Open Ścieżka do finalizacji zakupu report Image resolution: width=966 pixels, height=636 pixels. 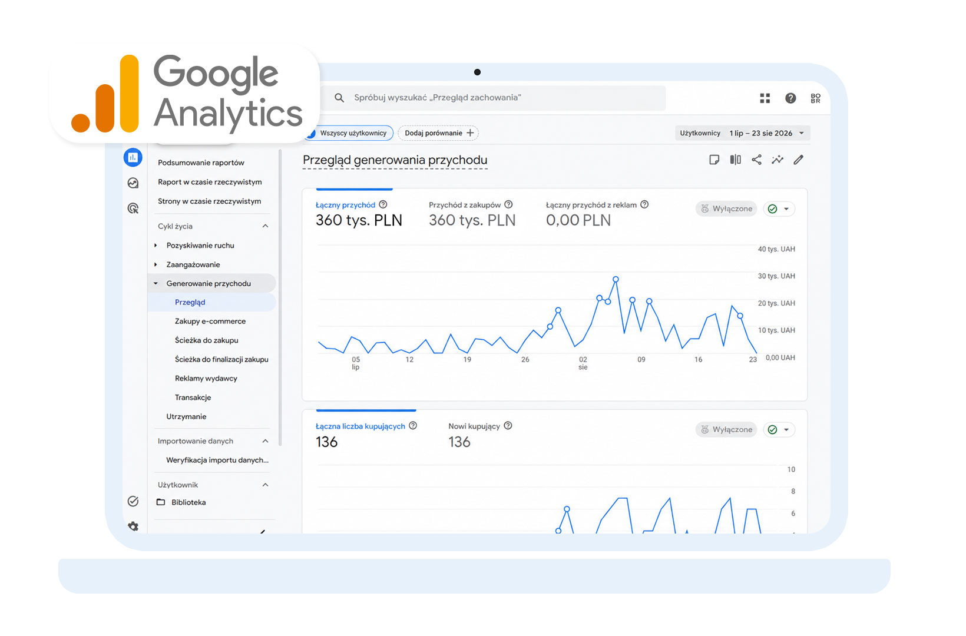[221, 359]
